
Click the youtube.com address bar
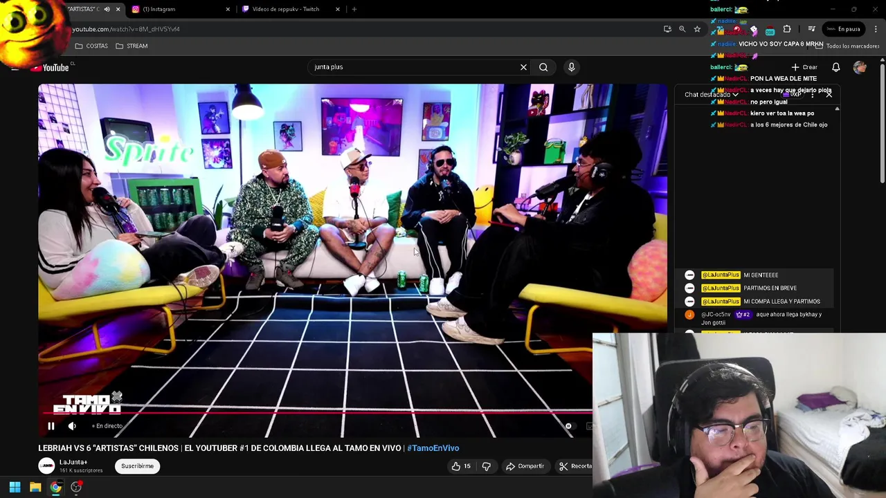(360, 29)
